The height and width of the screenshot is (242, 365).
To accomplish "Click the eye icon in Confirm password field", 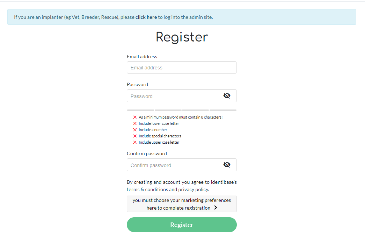I will tap(227, 164).
